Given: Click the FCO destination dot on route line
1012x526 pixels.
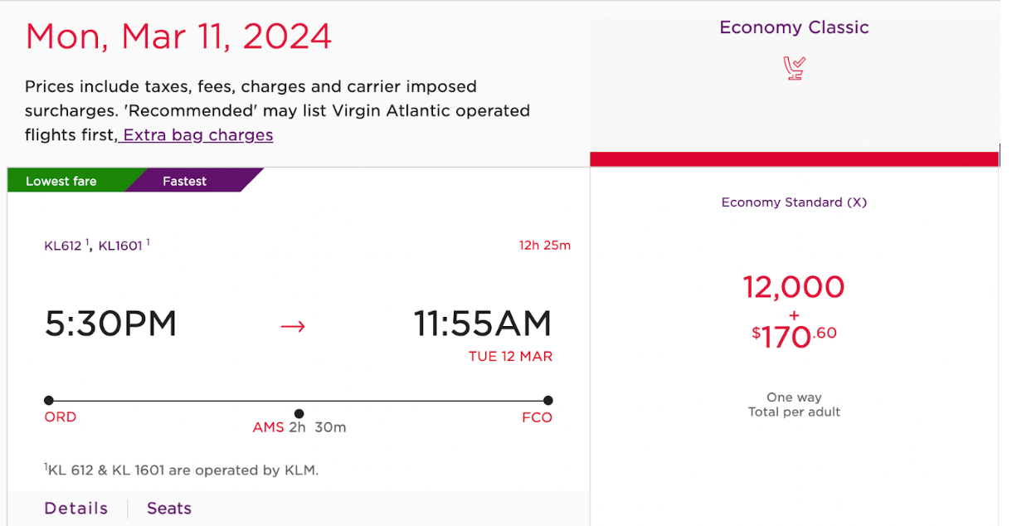Looking at the screenshot, I should point(548,401).
